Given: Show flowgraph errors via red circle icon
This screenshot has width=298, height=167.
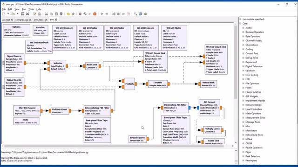Looking at the screenshot, I should click(80, 14).
